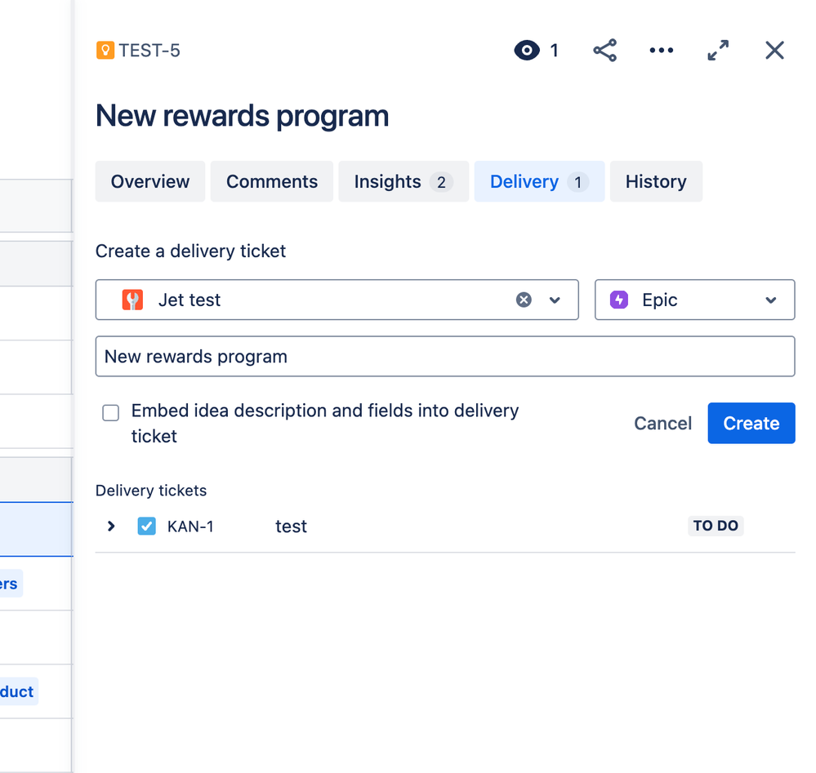The height and width of the screenshot is (773, 816).
Task: Click the 'Embed idea description' checkbox label text
Action: tap(325, 423)
